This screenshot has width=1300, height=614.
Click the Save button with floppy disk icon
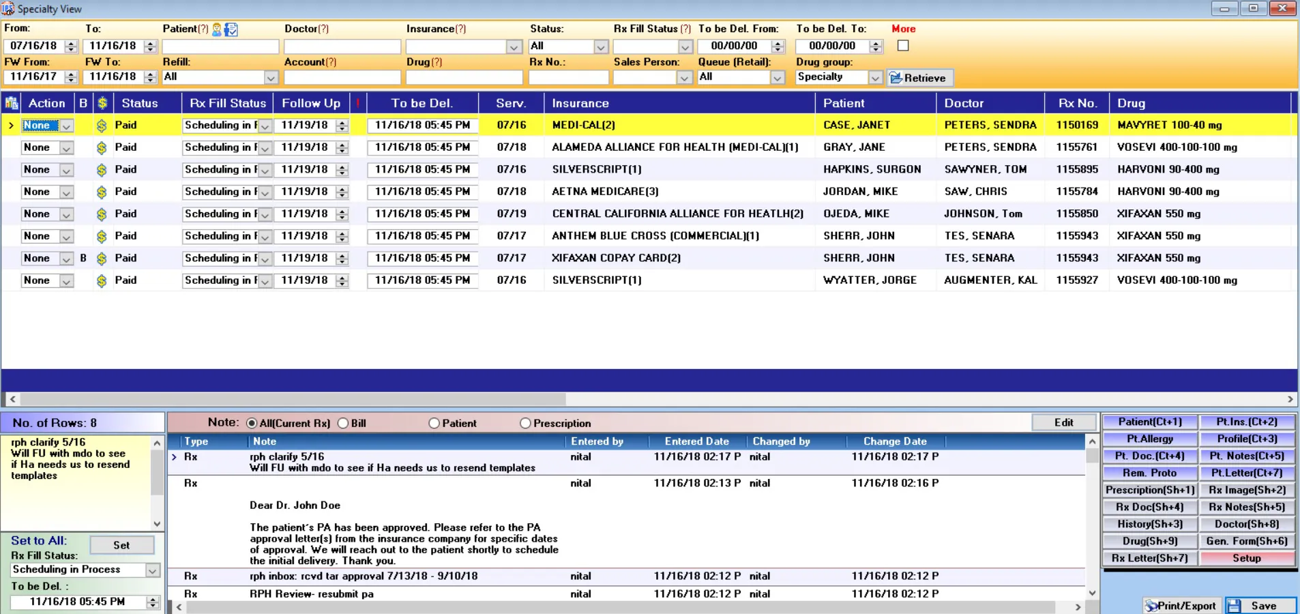tap(1260, 605)
